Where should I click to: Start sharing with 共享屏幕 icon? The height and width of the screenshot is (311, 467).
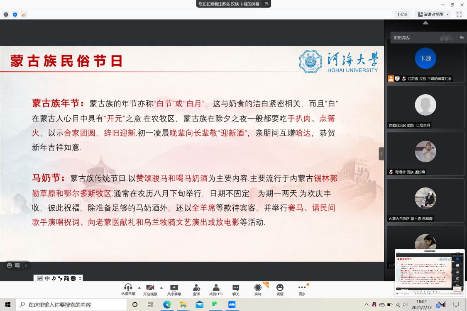coord(174,288)
